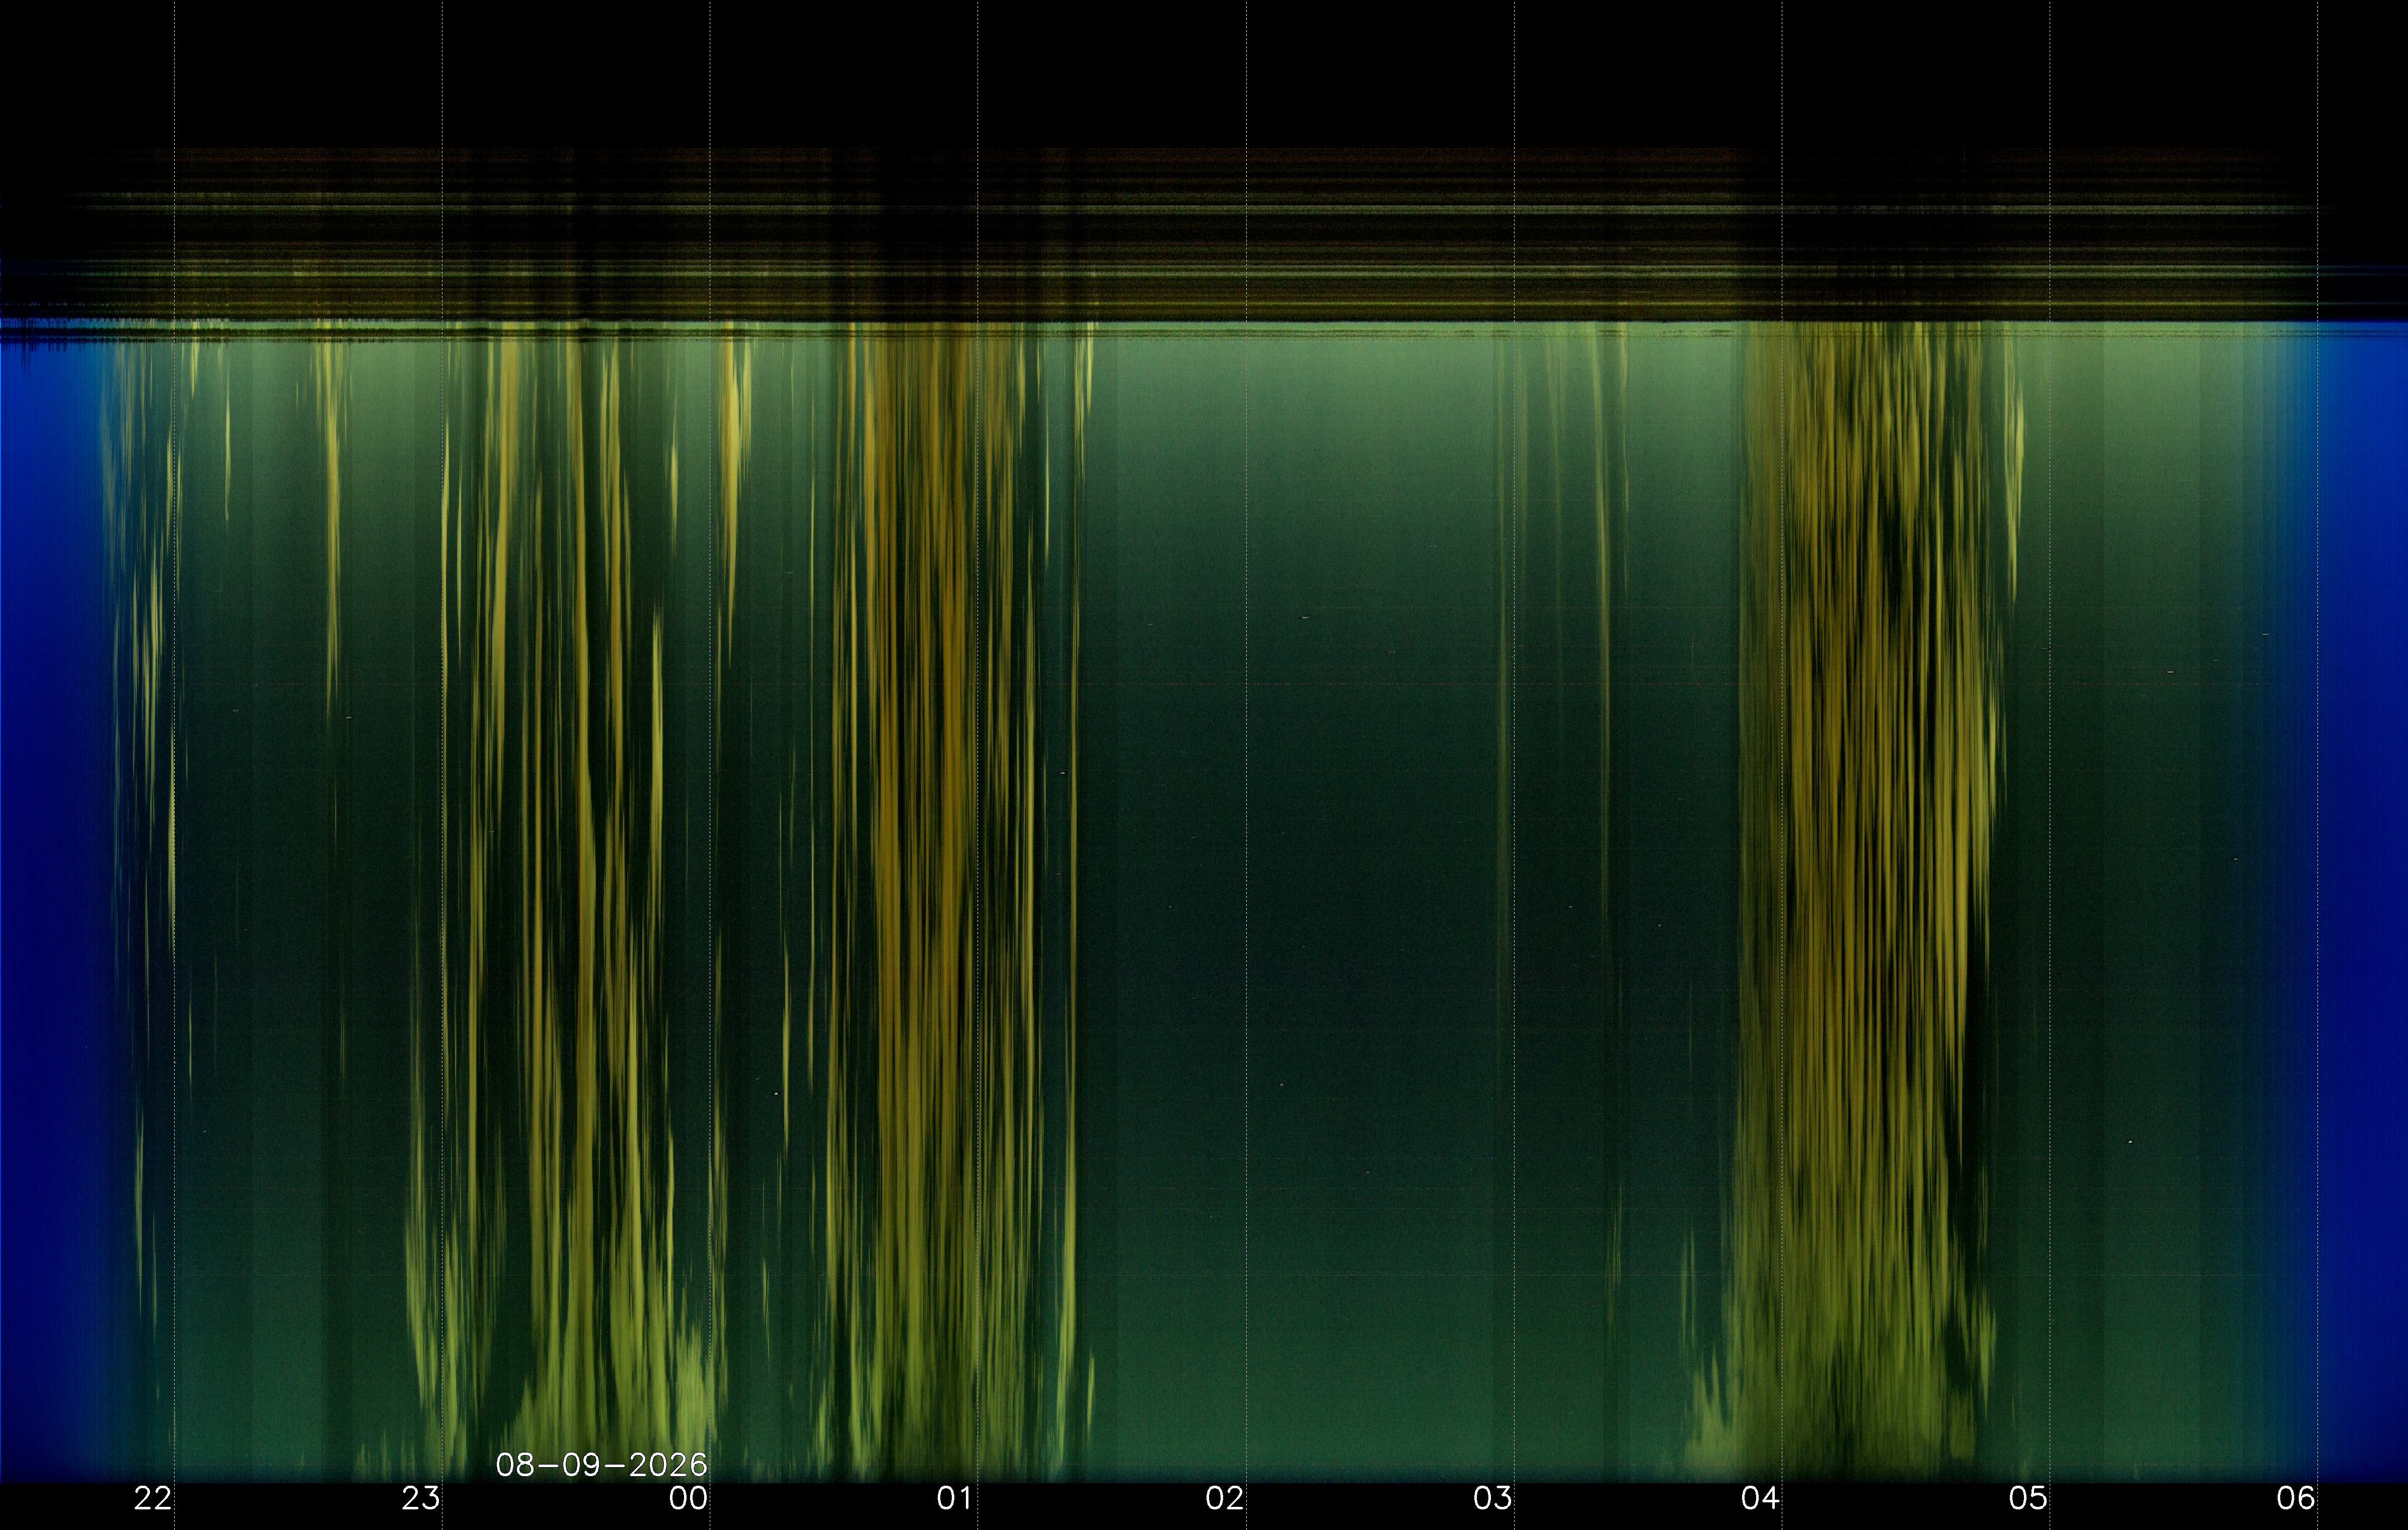This screenshot has height=1530, width=2408.
Task: Select the 03 hour label
Action: click(x=1492, y=1498)
